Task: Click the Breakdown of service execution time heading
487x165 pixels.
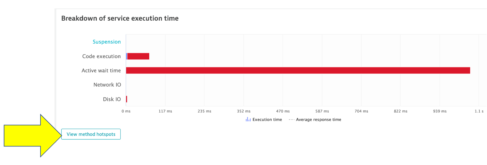Action: tap(120, 18)
